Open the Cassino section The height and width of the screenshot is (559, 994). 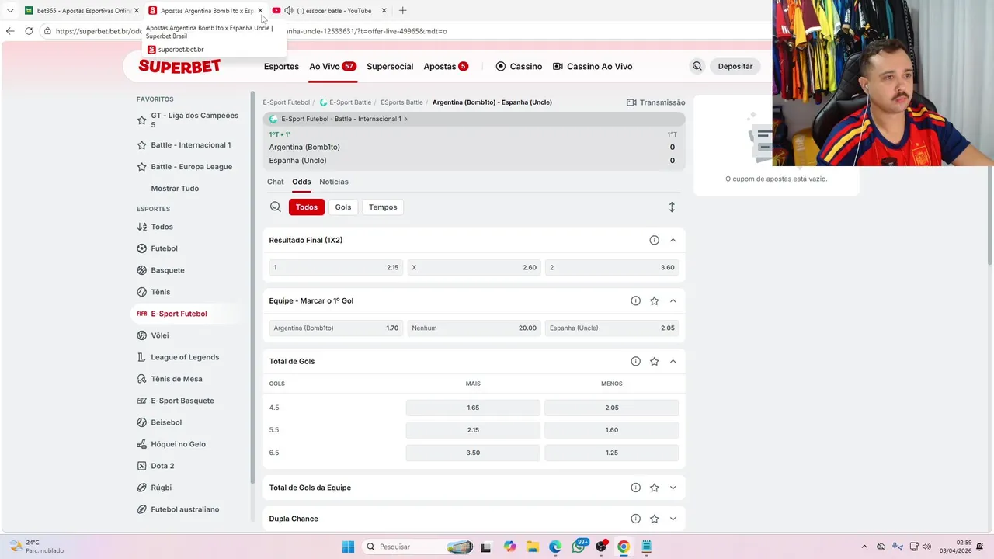pyautogui.click(x=519, y=66)
